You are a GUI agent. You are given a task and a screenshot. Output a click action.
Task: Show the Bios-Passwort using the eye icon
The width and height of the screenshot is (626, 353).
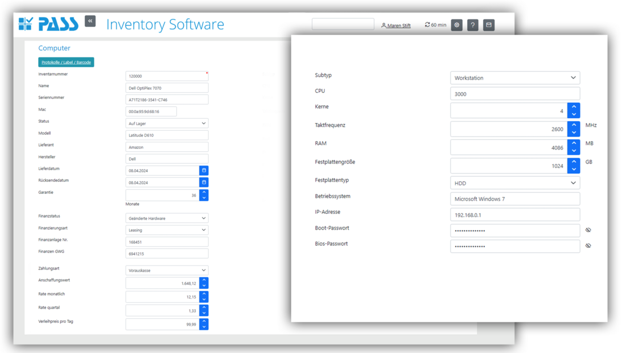588,246
